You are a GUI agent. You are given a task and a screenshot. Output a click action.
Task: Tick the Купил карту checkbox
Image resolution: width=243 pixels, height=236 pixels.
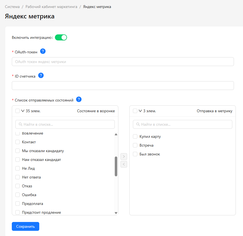point(135,136)
